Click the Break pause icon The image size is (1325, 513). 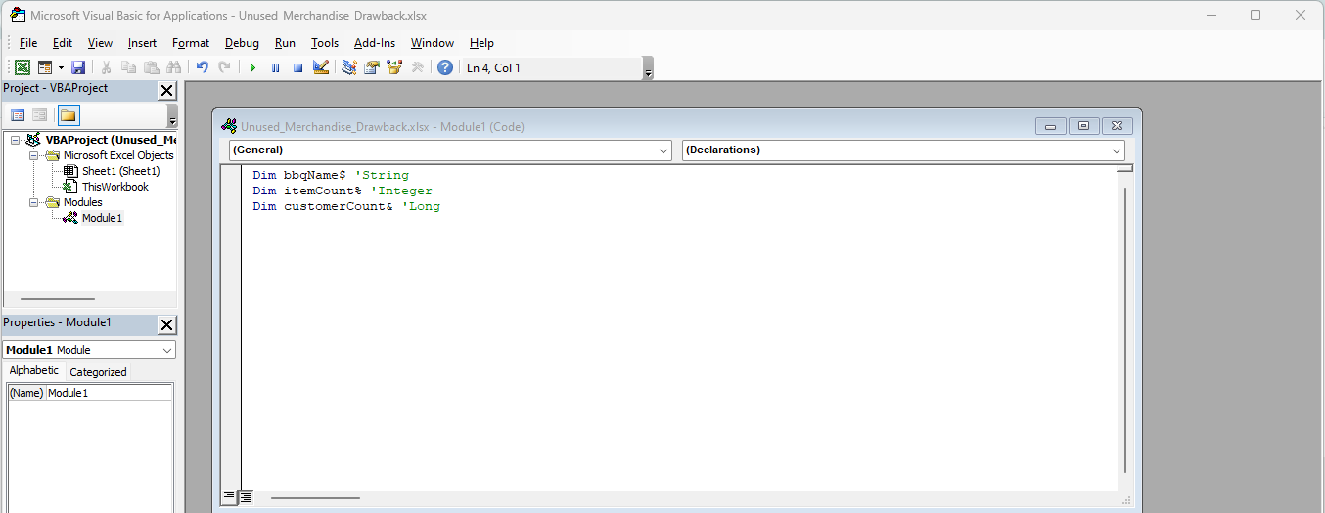pos(275,67)
